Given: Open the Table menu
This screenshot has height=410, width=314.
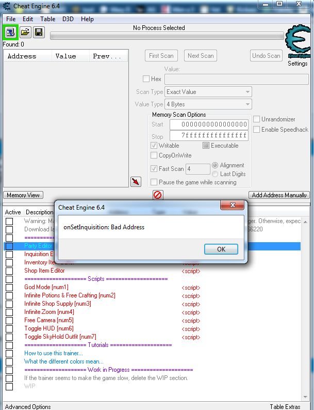Looking at the screenshot, I should click(x=48, y=19).
